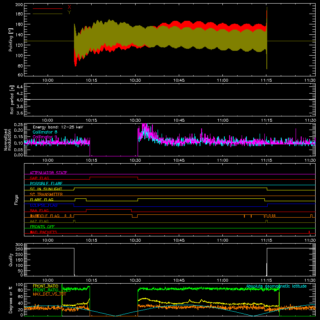
Task: Select the 'Energy band: 12-25 keV' label
Action: [58, 127]
